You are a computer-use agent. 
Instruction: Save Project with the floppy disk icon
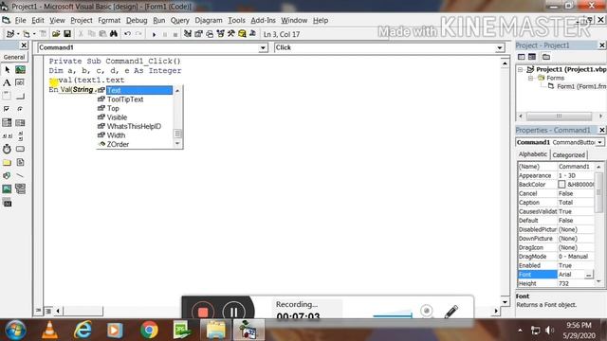[67, 34]
